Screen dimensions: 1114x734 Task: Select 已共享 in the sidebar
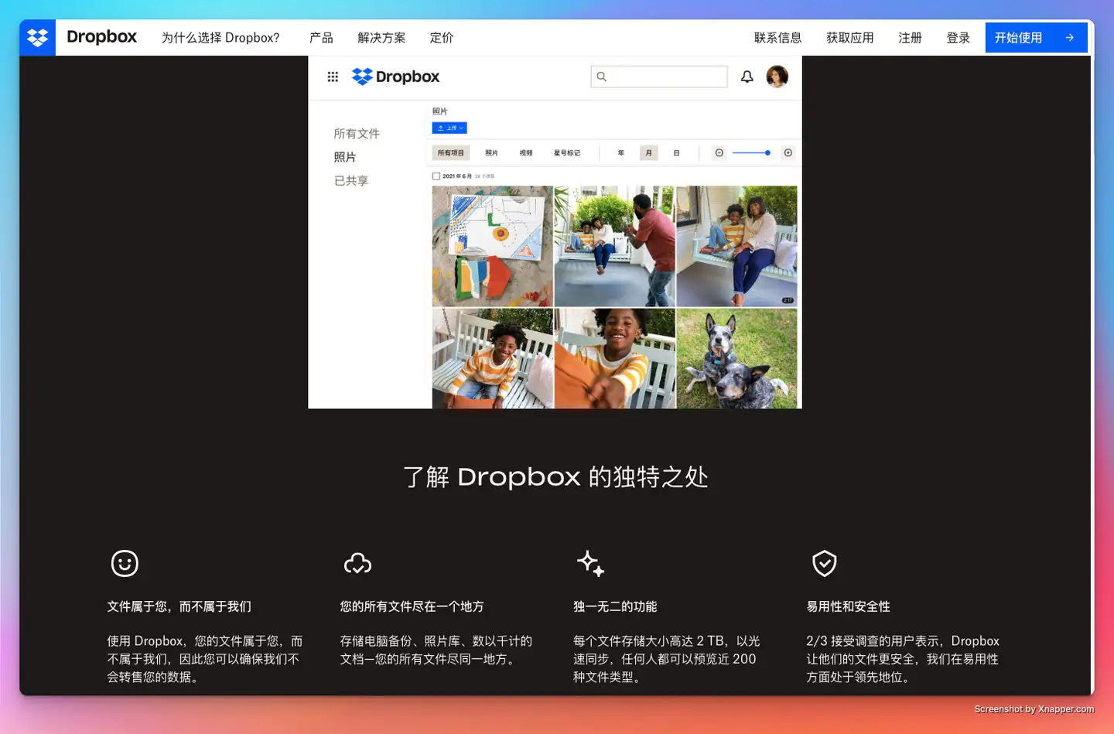click(351, 180)
